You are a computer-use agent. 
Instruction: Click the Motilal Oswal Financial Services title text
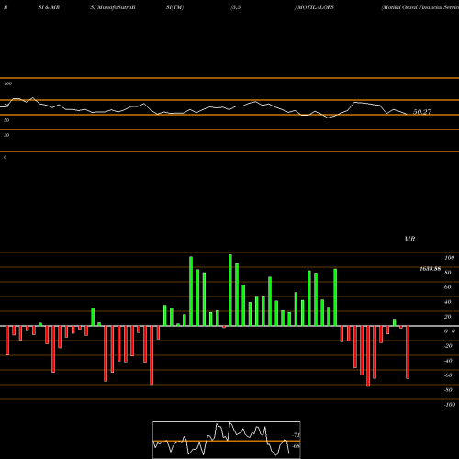pos(420,7)
